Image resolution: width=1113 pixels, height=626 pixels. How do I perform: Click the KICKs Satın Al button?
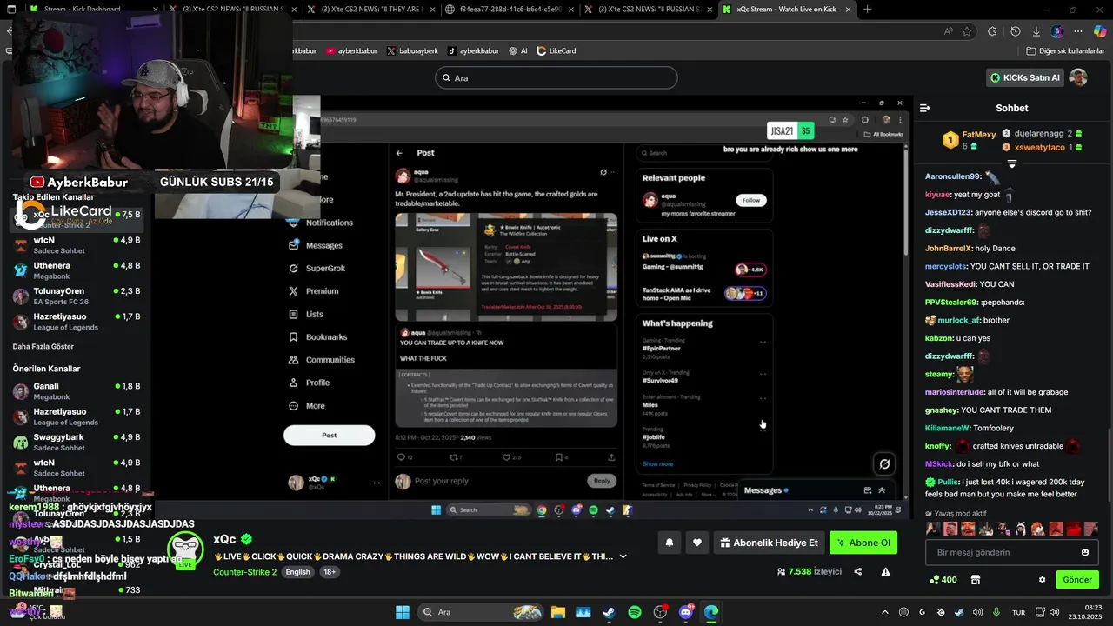point(1025,77)
